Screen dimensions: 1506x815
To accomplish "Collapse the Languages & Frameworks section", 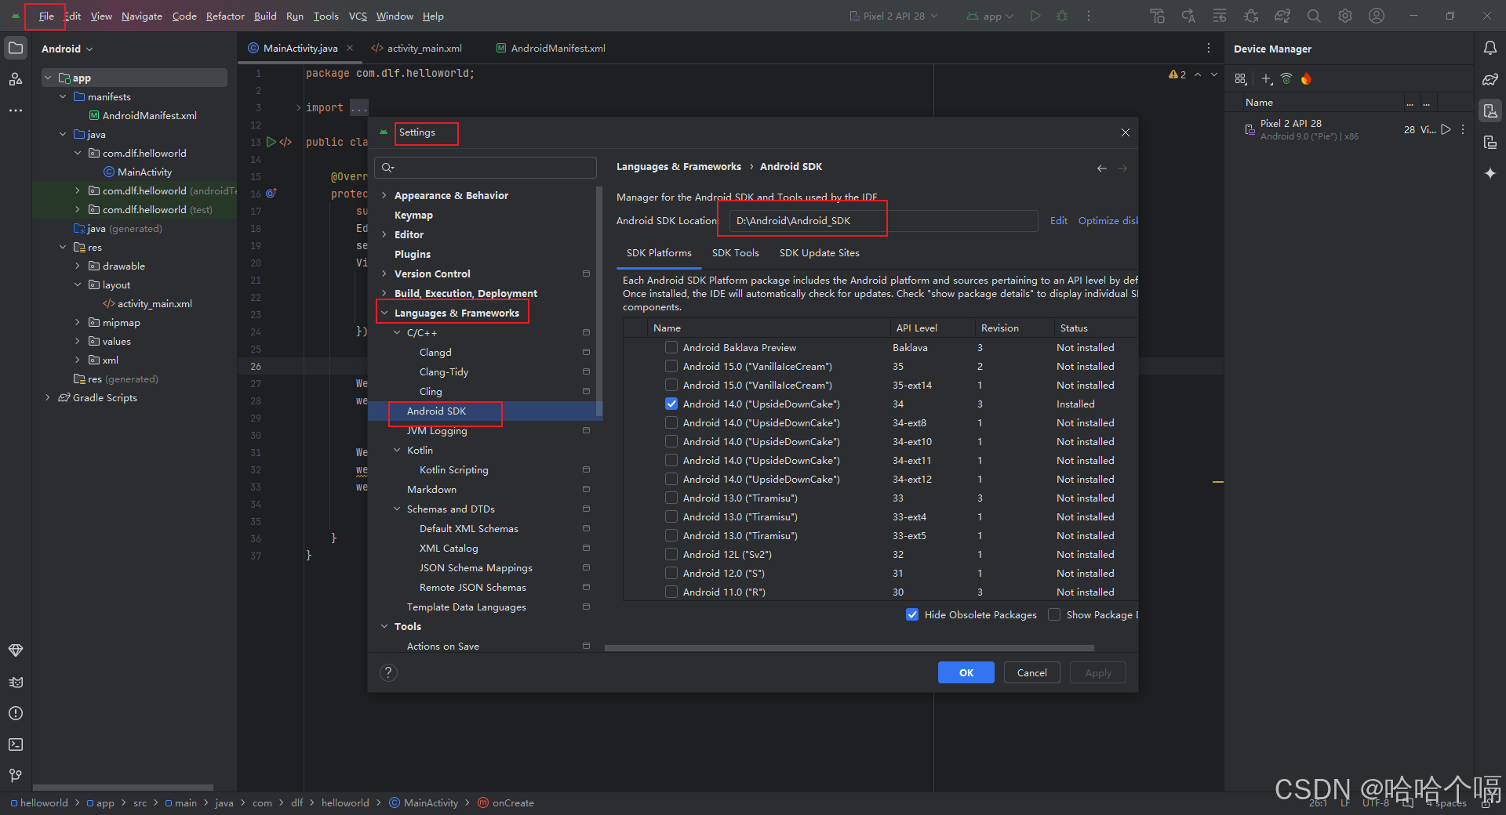I will [385, 312].
